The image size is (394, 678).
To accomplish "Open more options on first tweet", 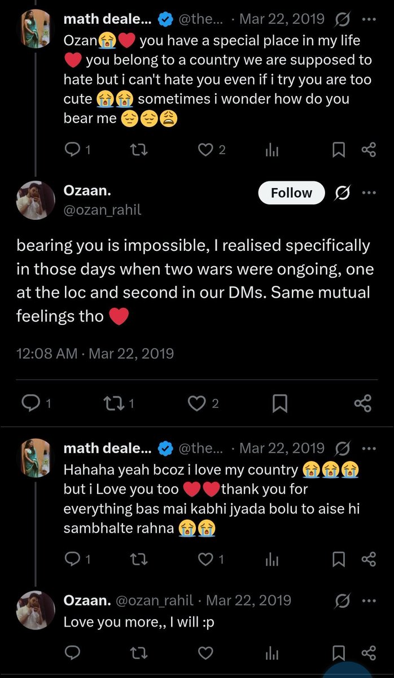I will click(x=368, y=19).
